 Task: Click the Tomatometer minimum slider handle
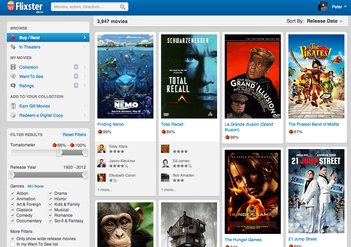pos(59,153)
